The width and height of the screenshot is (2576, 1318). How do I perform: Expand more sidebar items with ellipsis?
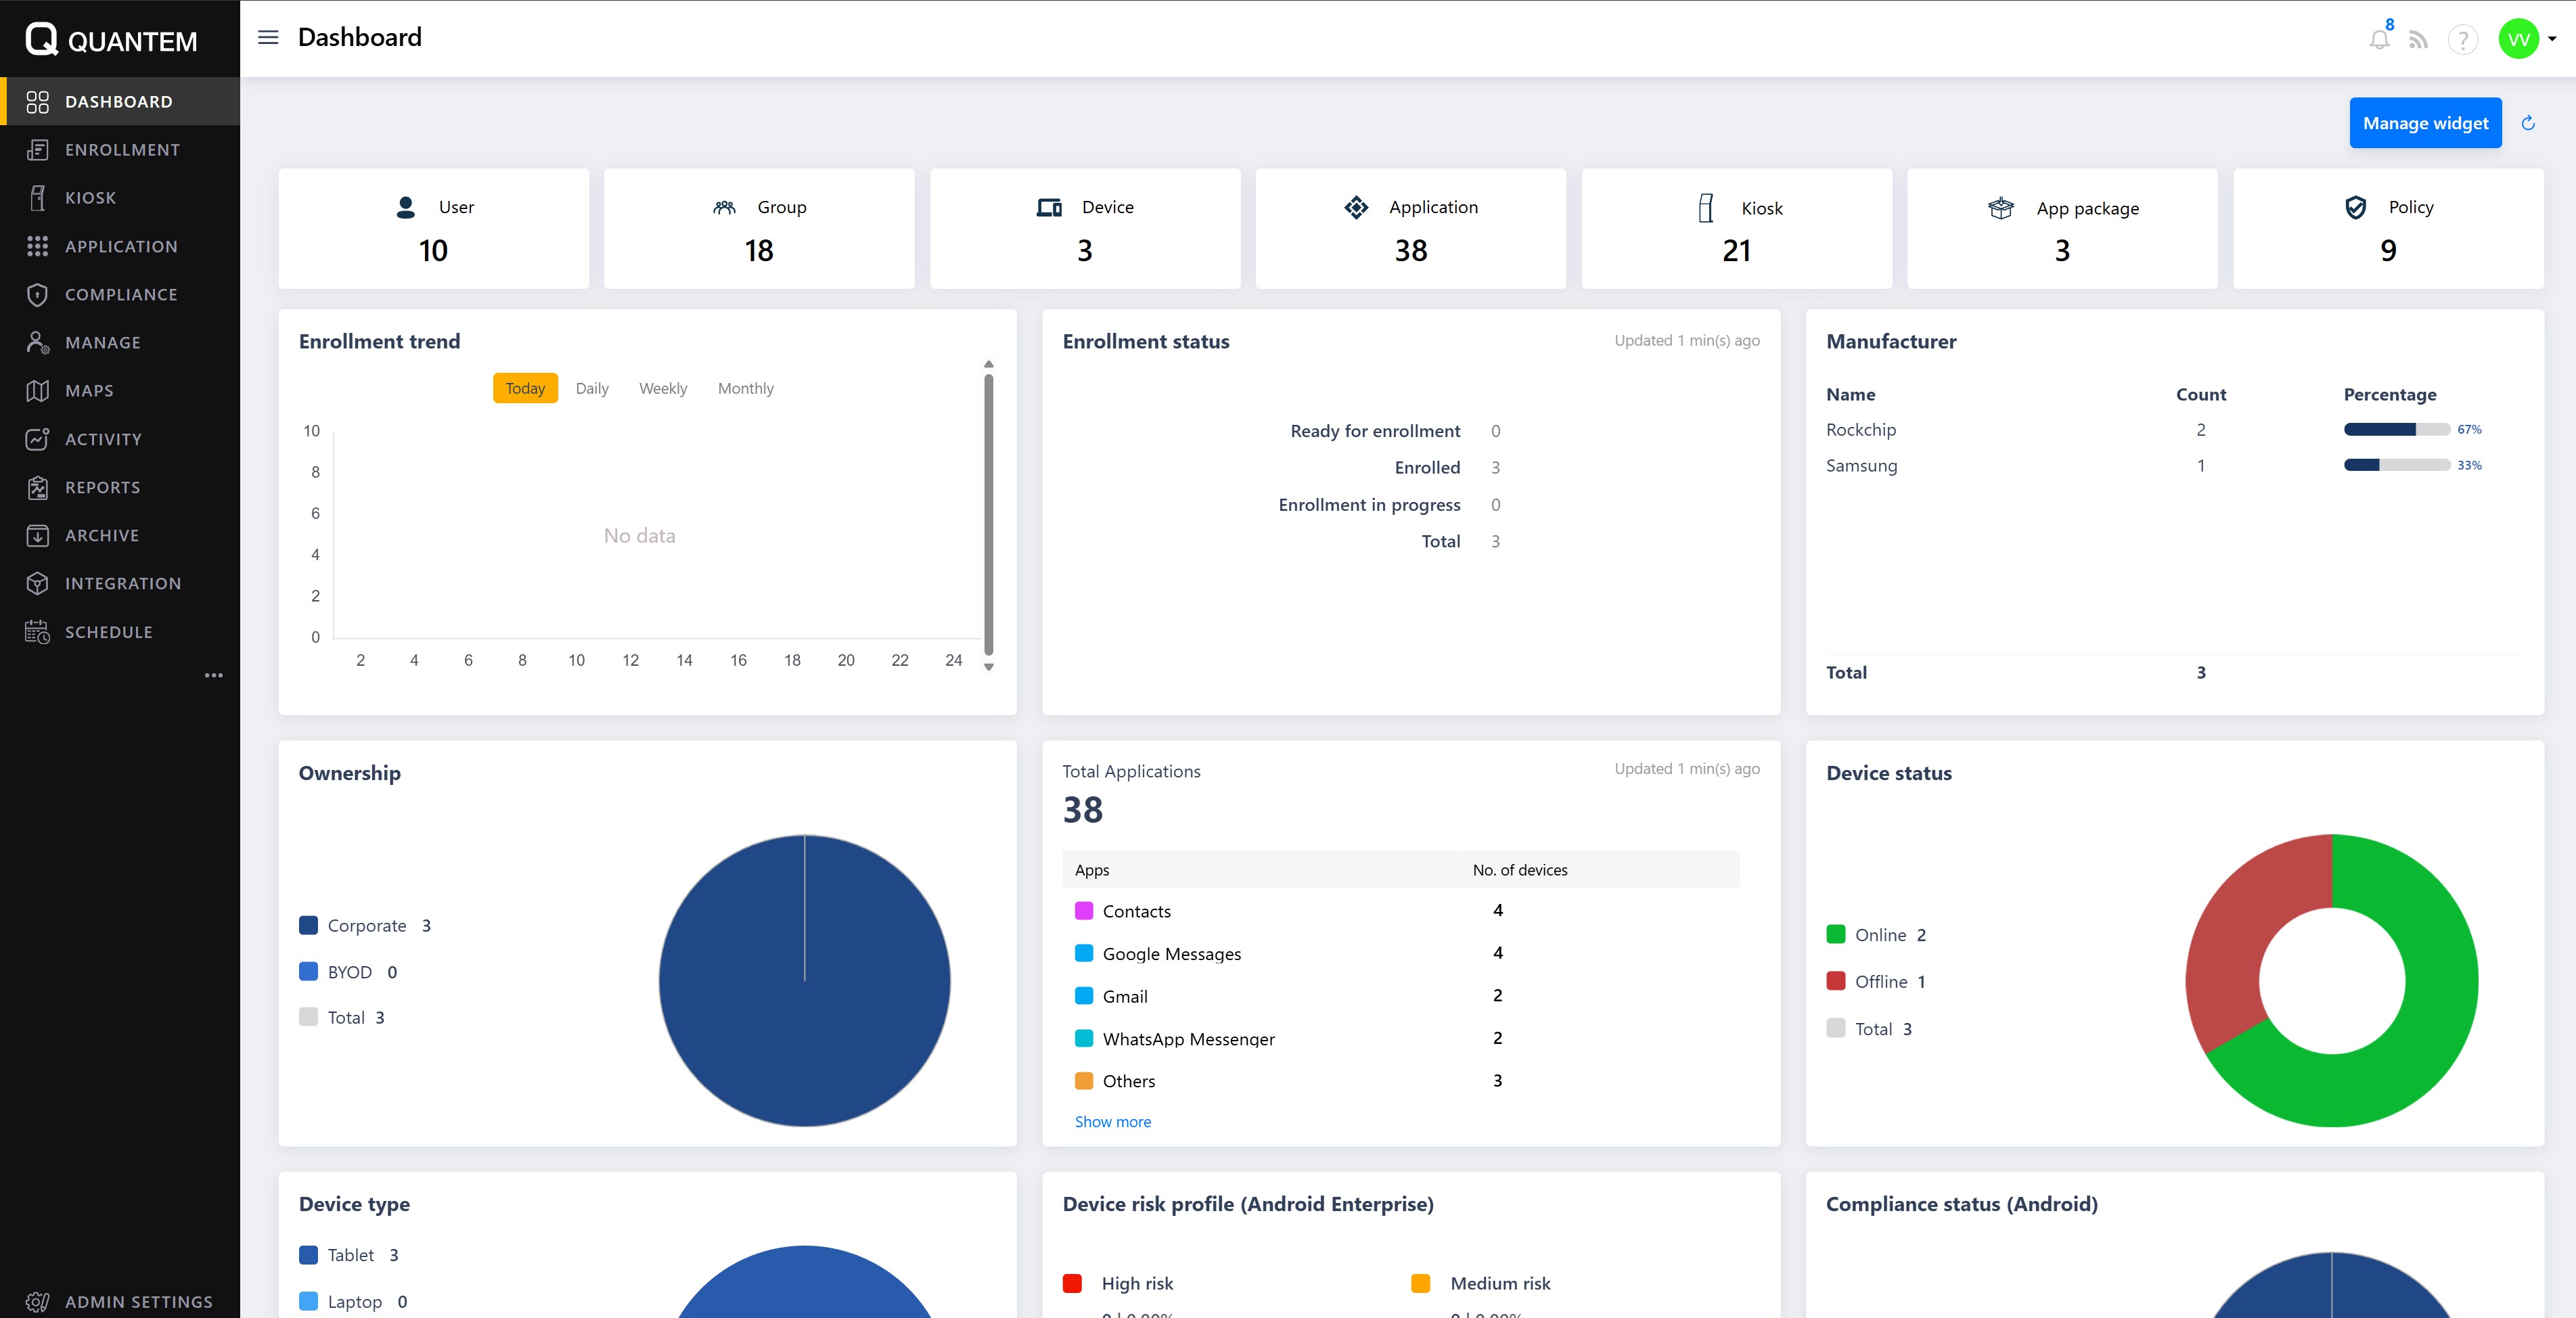[213, 675]
